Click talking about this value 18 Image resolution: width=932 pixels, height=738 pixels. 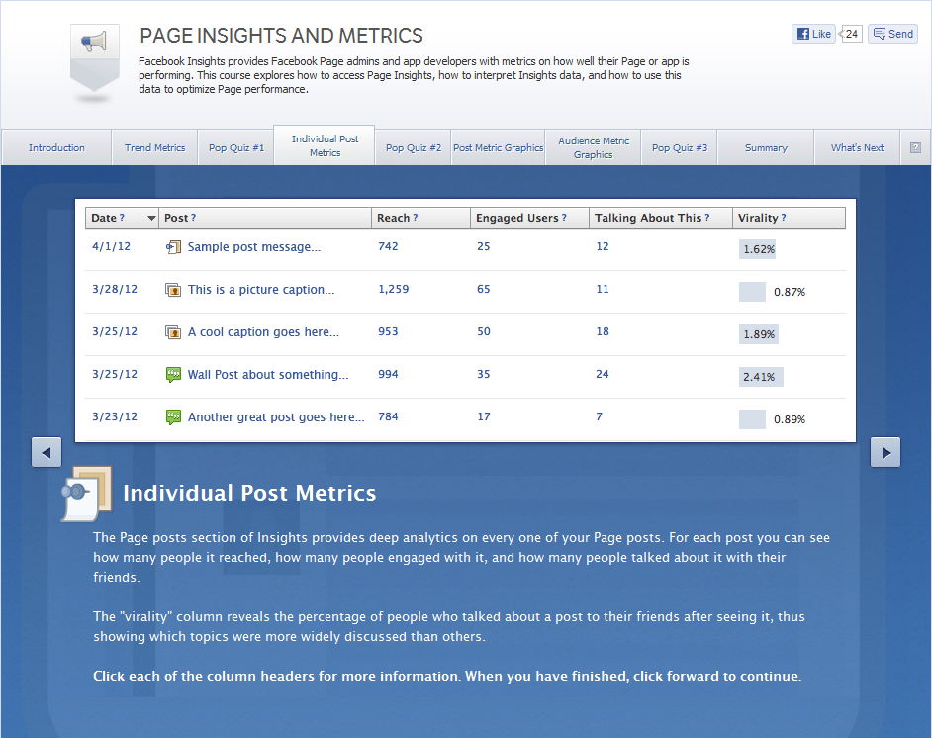tap(603, 331)
